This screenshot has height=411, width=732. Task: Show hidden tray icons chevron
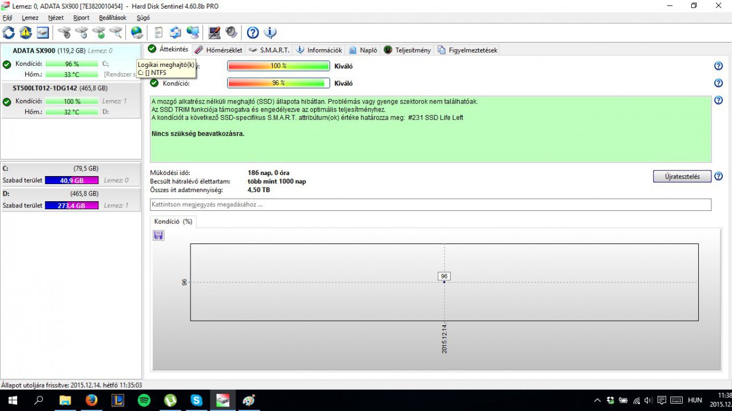[x=598, y=401]
